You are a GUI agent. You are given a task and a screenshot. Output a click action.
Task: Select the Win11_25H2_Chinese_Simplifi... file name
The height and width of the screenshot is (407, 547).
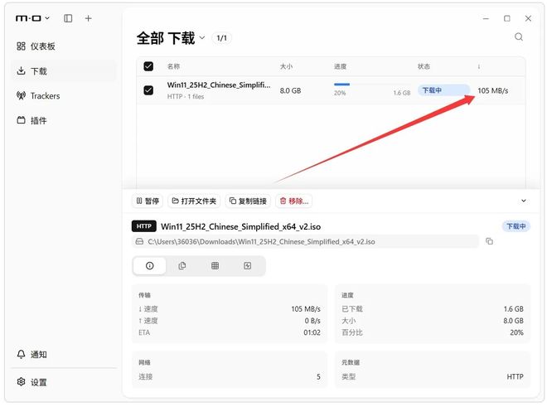(219, 85)
